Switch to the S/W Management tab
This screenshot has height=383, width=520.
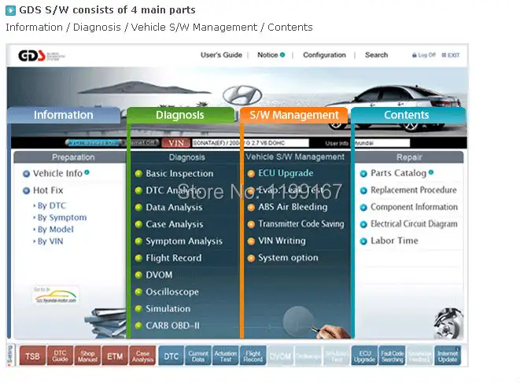[x=293, y=115]
